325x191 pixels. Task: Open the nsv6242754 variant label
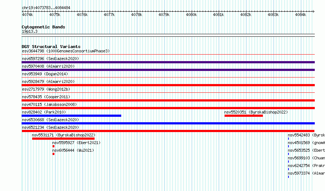tap(306, 166)
